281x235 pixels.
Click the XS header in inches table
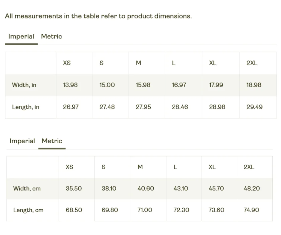pos(67,63)
